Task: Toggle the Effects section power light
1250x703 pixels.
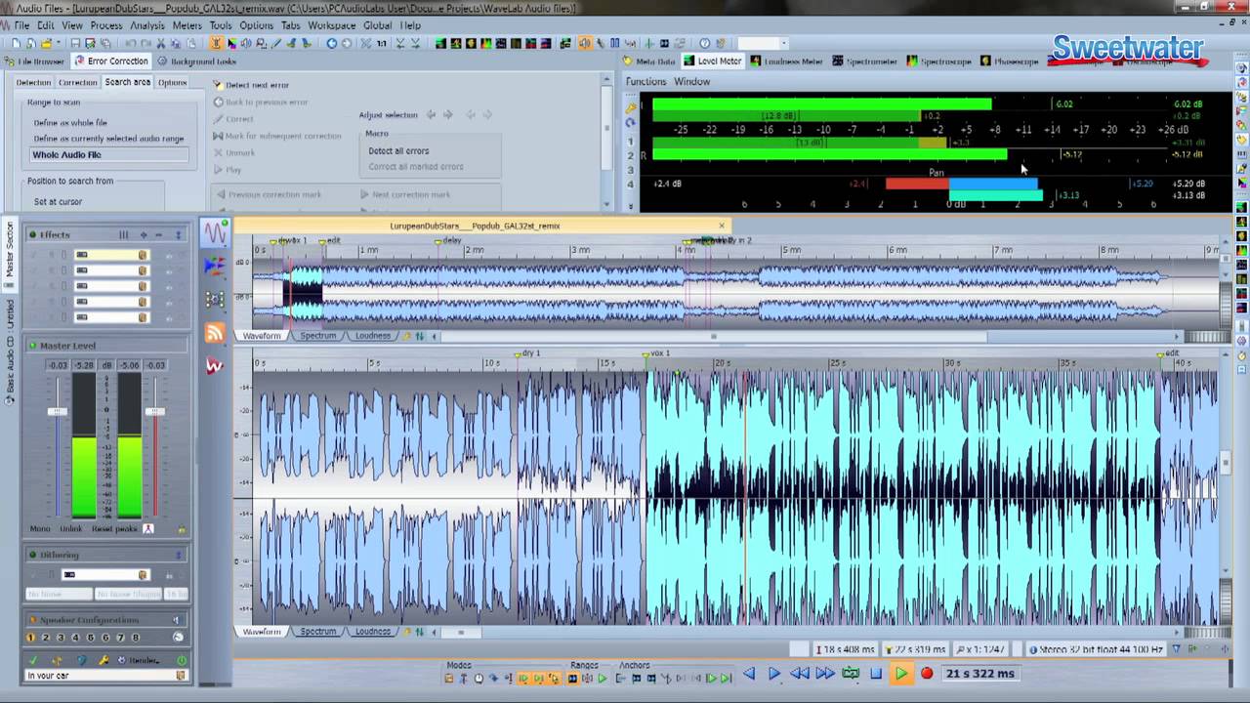Action: pos(32,234)
